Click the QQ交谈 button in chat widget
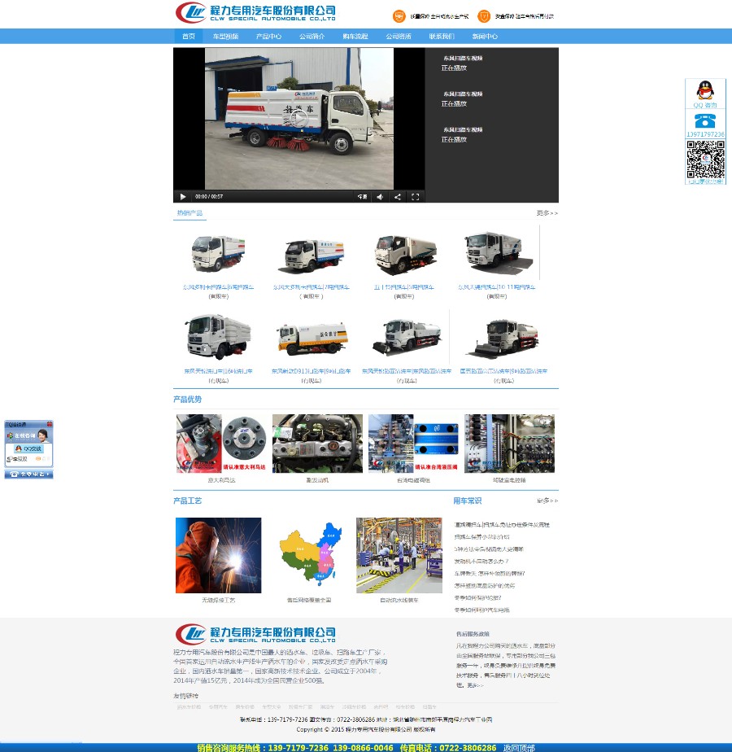The image size is (732, 752). click(x=28, y=449)
